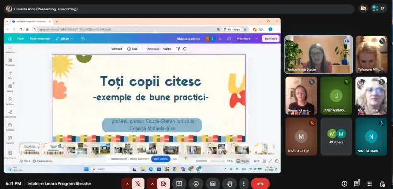Click the JANETA SIMO... participant tile
Image resolution: width=393 pixels, height=189 pixels.
[336, 95]
